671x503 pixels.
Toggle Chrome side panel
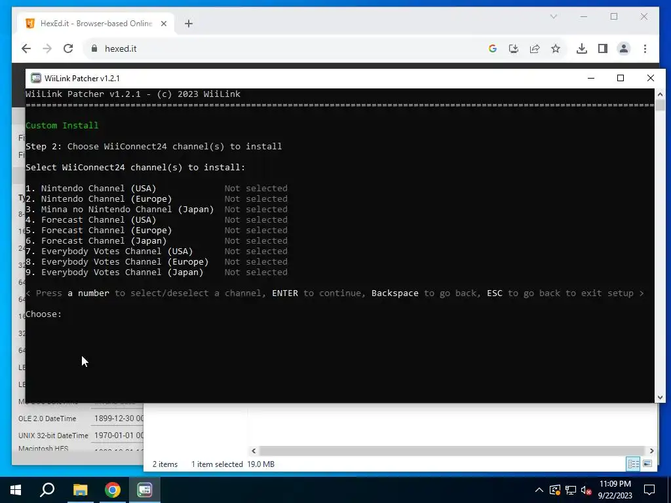click(x=603, y=48)
